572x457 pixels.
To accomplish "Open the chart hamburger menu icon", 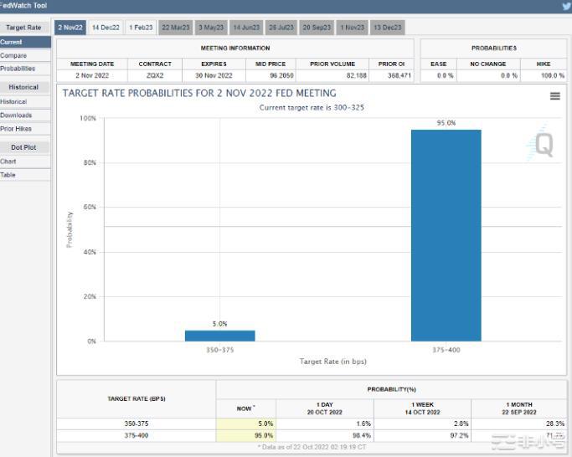I will click(554, 96).
